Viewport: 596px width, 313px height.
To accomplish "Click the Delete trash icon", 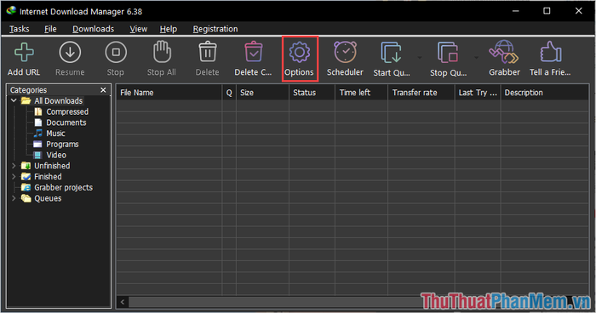I will click(x=208, y=52).
